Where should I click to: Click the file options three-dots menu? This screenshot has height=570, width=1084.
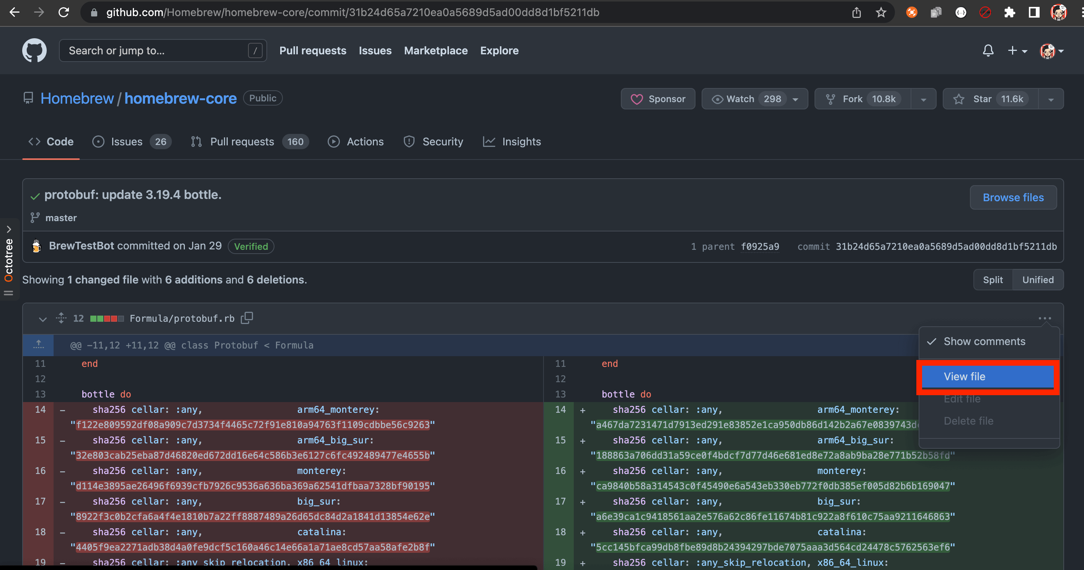[1045, 318]
